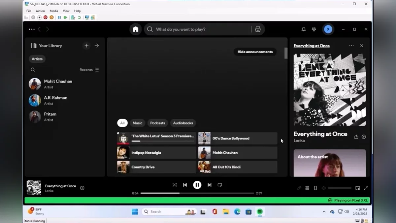Pause the current song
396x223 pixels.
[197, 185]
